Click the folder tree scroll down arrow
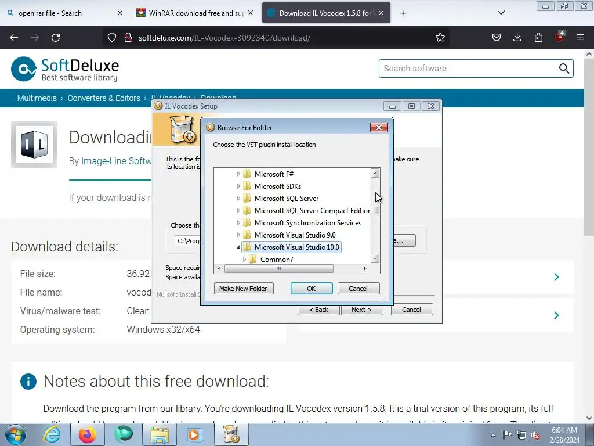Image resolution: width=594 pixels, height=446 pixels. [x=375, y=258]
